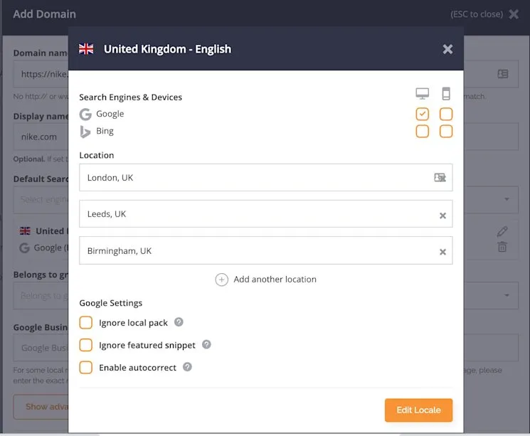Click the card icon in domain name field
The width and height of the screenshot is (530, 436).
coord(503,74)
